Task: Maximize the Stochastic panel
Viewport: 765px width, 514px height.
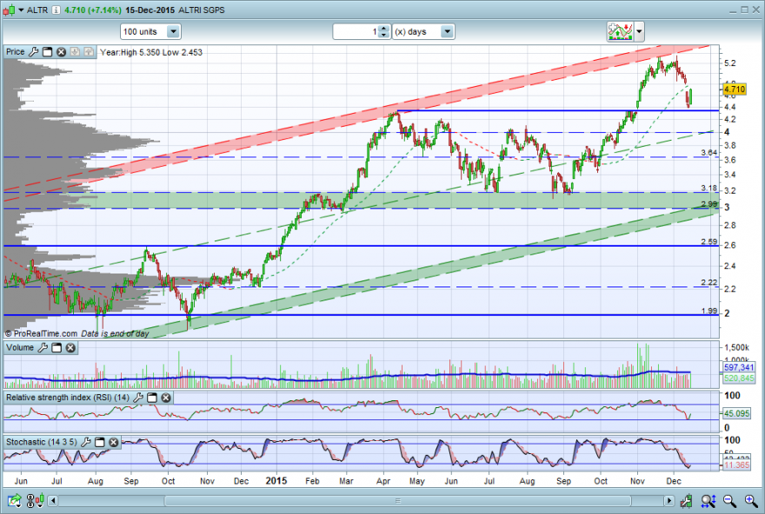Action: click(x=99, y=443)
